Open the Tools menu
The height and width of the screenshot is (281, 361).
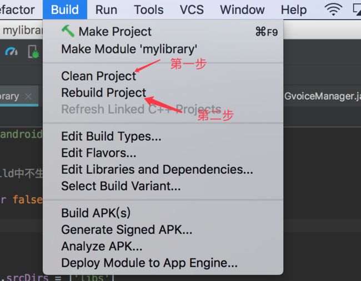[x=148, y=9]
